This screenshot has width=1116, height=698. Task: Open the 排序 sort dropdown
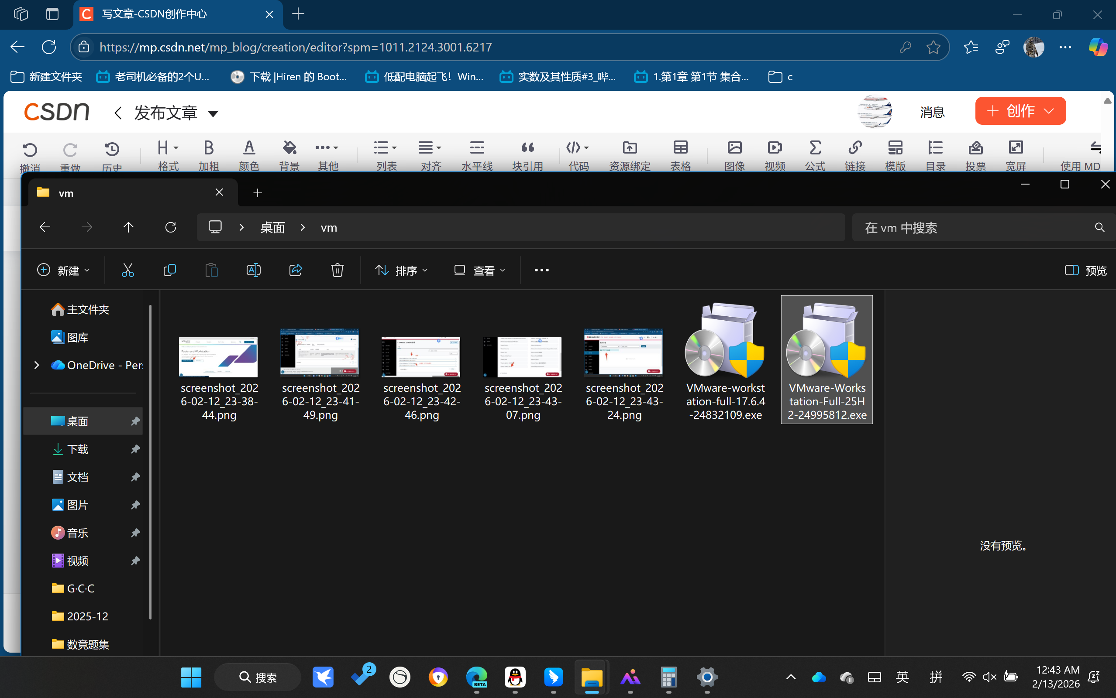pos(401,270)
